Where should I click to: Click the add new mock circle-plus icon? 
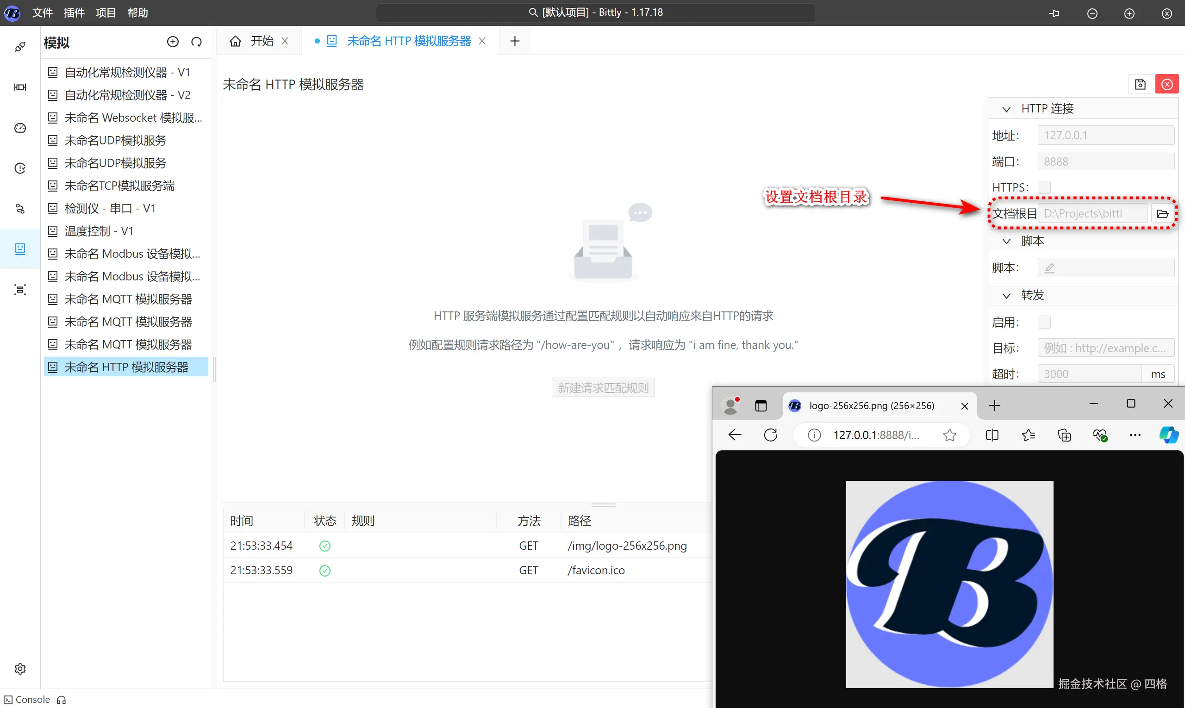click(173, 42)
